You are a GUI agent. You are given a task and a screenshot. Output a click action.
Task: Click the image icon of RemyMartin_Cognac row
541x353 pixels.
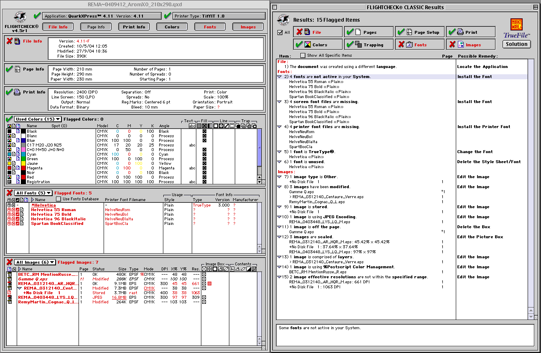(9, 302)
